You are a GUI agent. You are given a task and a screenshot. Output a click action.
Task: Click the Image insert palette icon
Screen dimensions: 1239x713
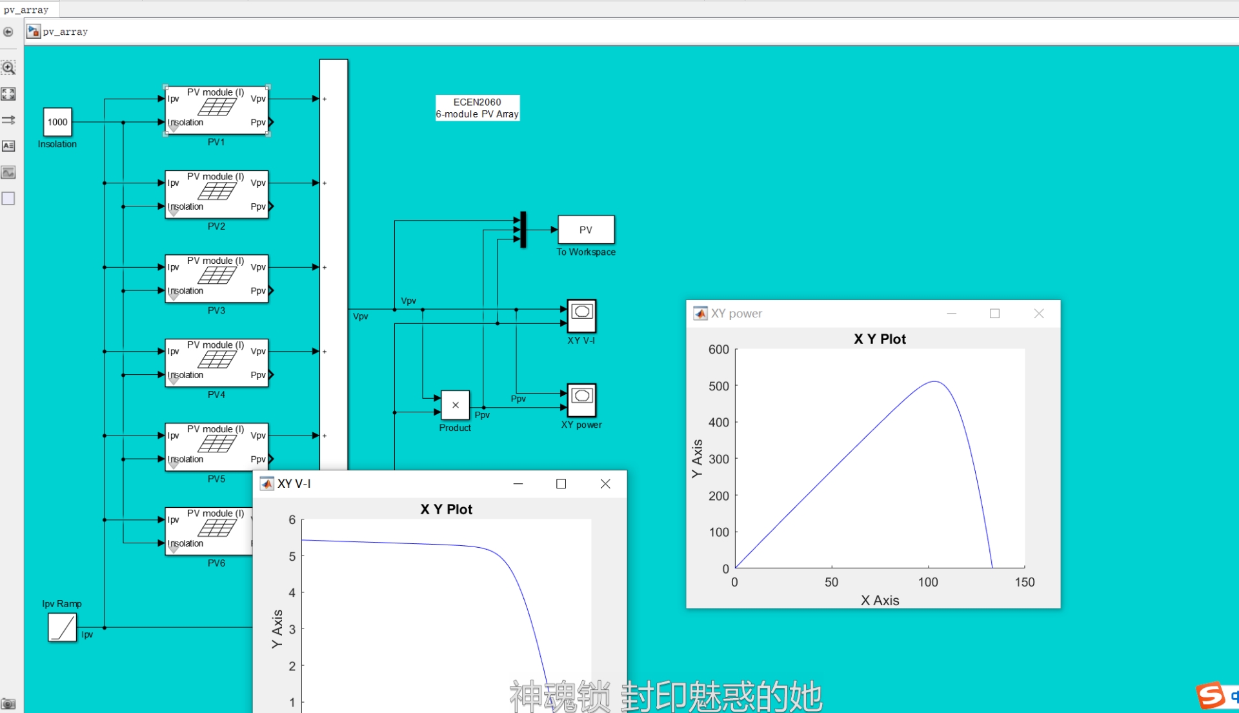[x=8, y=172]
